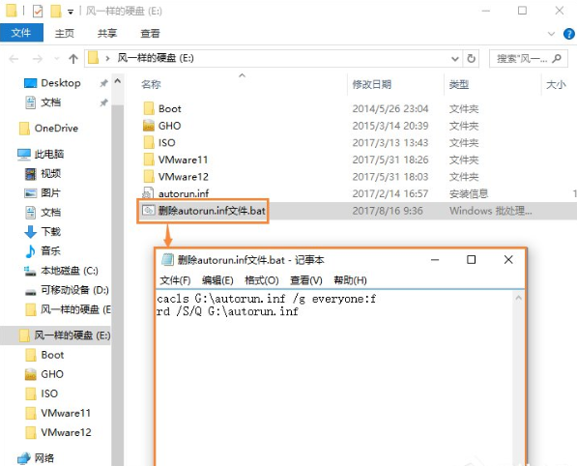Minimize the Notepad window

point(435,260)
